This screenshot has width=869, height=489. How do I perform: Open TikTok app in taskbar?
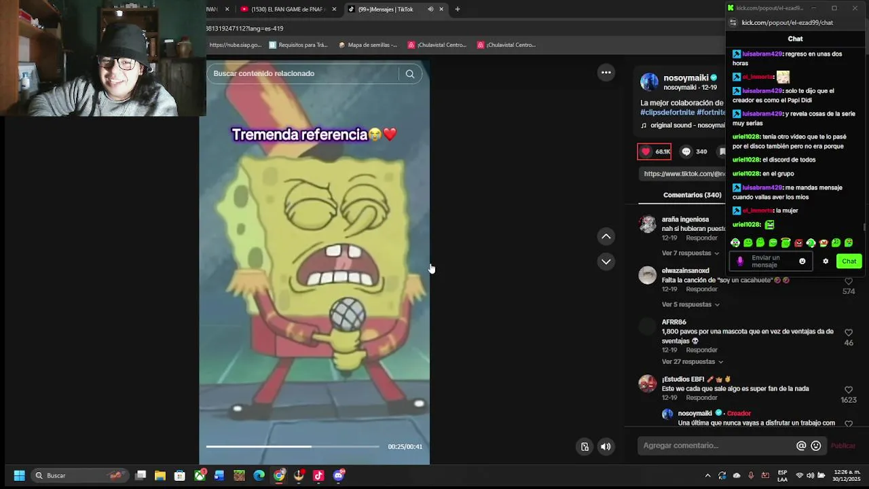pos(318,475)
